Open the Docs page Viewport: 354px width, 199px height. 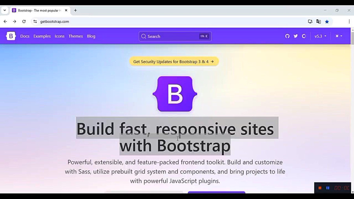coord(25,36)
